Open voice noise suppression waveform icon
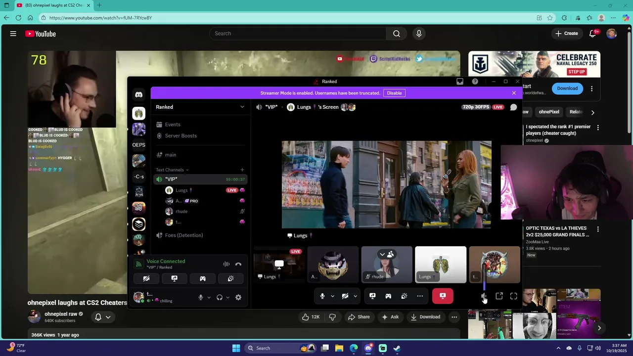 [x=226, y=264]
